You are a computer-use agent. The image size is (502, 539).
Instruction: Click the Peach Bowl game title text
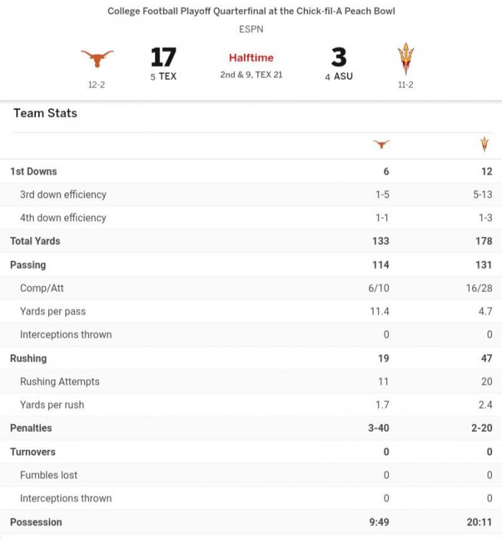[x=251, y=11]
